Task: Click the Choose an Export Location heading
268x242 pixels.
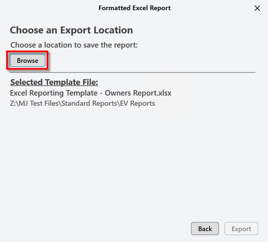Action: pos(71,30)
